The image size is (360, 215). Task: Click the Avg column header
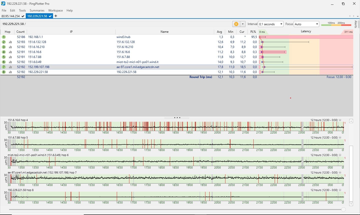(219, 32)
